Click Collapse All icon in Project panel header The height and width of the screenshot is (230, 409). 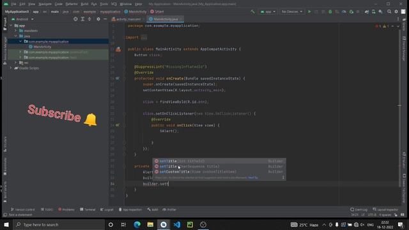click(89, 19)
